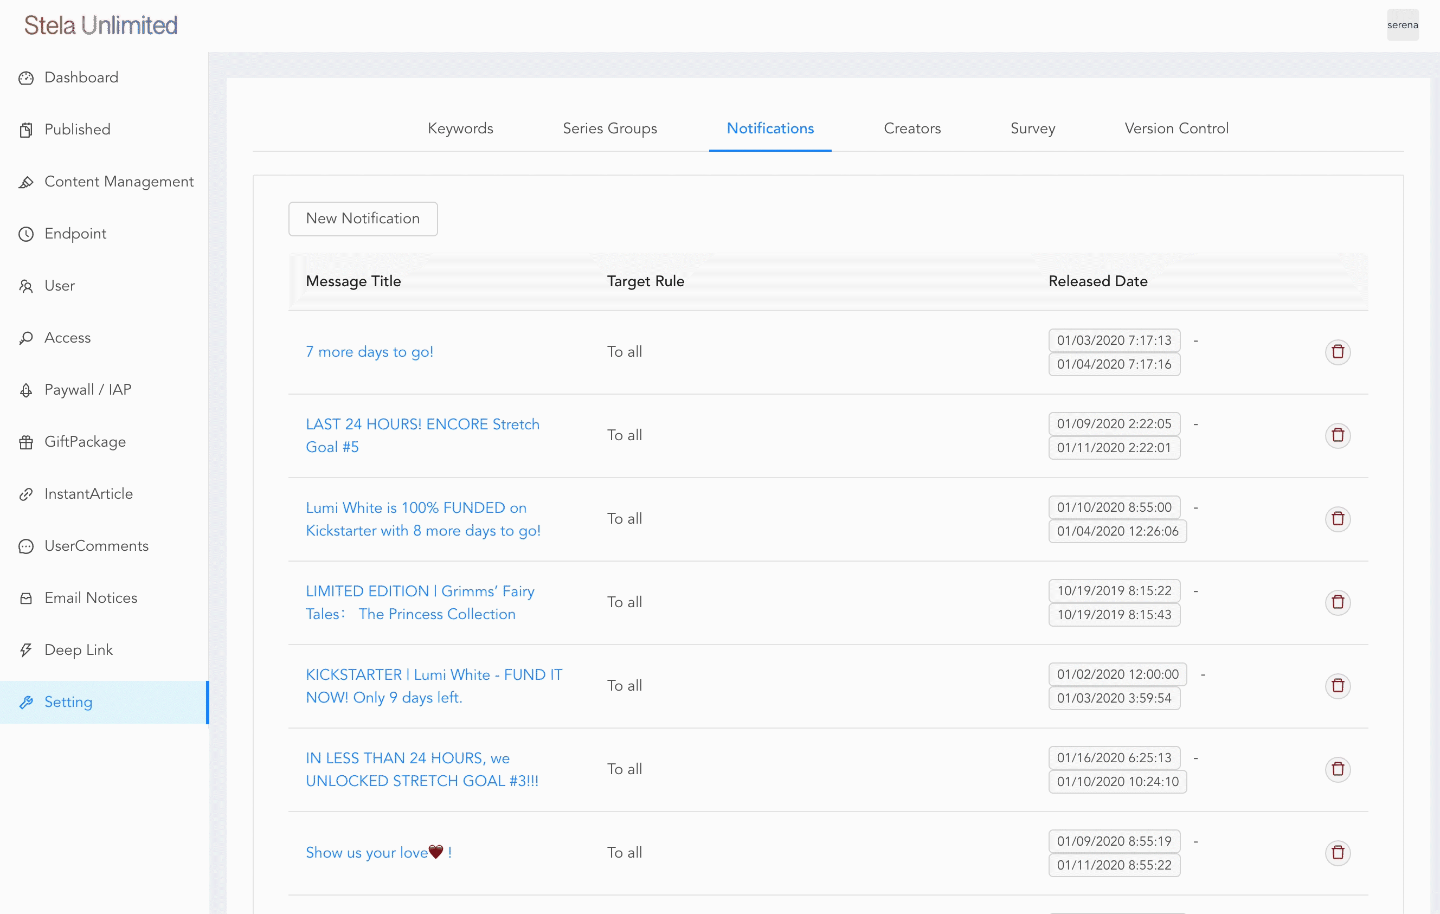The image size is (1440, 914).
Task: Open Email Notices menu item
Action: click(91, 598)
